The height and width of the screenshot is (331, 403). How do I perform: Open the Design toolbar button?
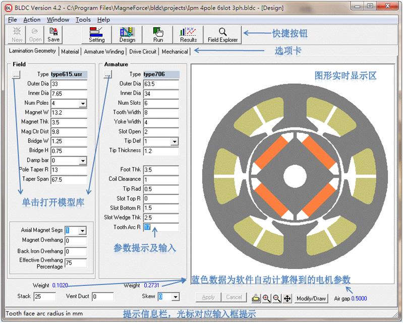click(127, 35)
